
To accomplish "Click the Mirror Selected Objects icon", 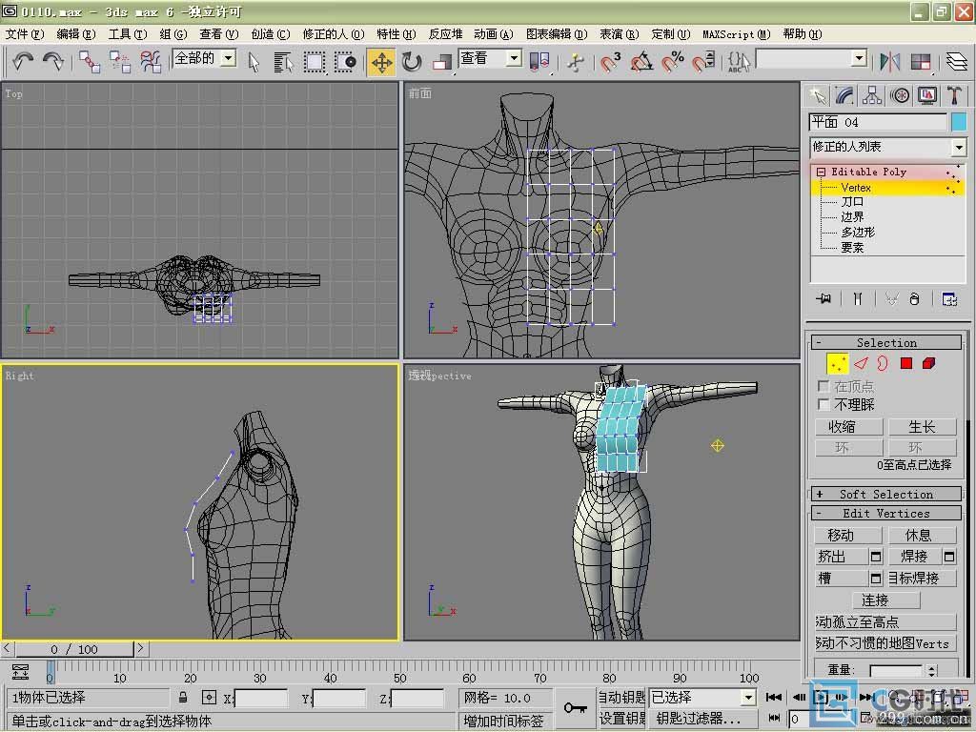I will (x=889, y=62).
